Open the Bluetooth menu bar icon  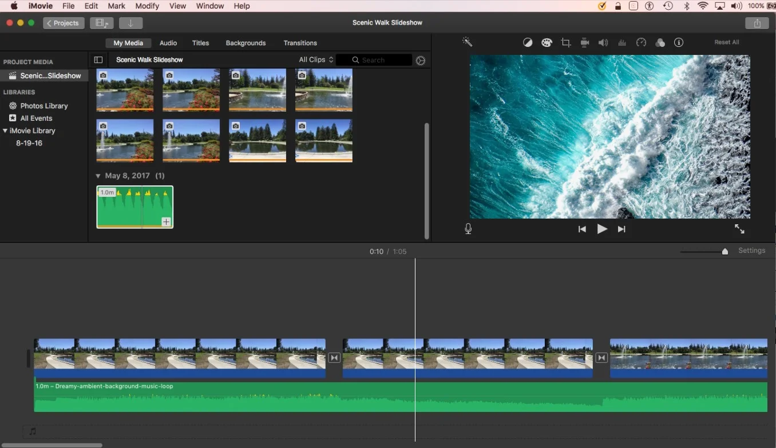coord(687,6)
